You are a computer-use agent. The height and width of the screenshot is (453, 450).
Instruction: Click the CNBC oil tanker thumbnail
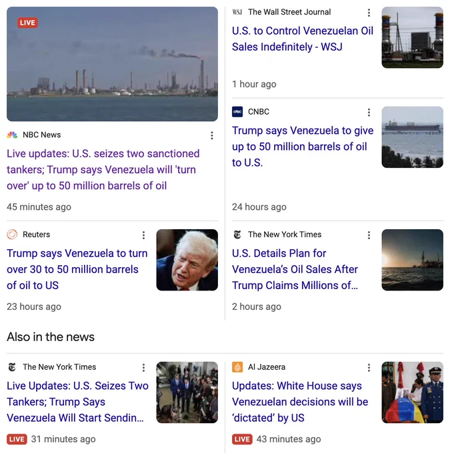[413, 137]
